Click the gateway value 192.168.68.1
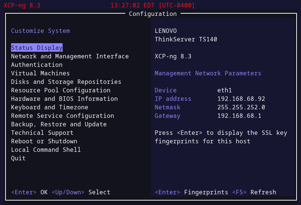Image resolution: width=301 pixels, height=205 pixels. pos(239,116)
